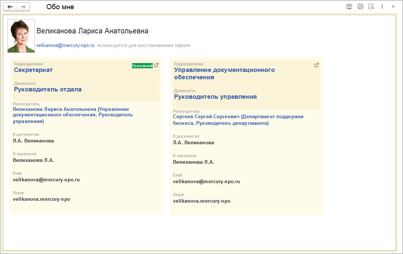This screenshot has width=403, height=254.
Task: Click the Обо мне page title
Action: [60, 7]
